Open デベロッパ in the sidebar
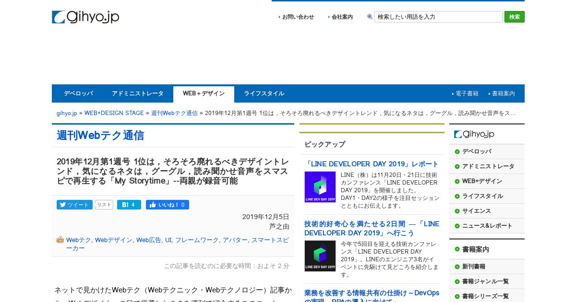The image size is (576, 302). pos(487,151)
